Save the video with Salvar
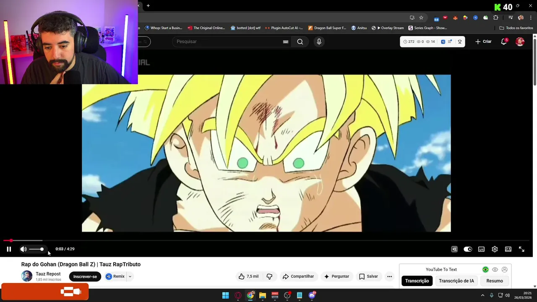 pyautogui.click(x=368, y=276)
